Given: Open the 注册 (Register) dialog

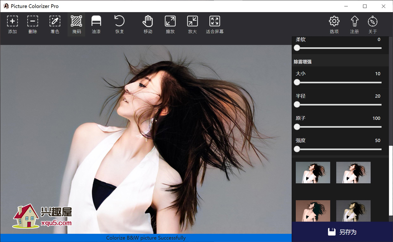Looking at the screenshot, I should pyautogui.click(x=355, y=24).
